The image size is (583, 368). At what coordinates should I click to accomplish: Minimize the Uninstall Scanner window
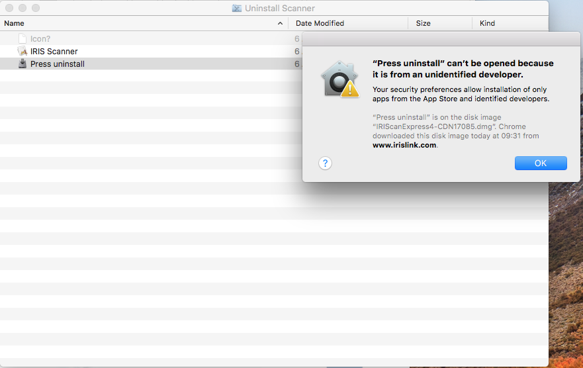pyautogui.click(x=22, y=8)
